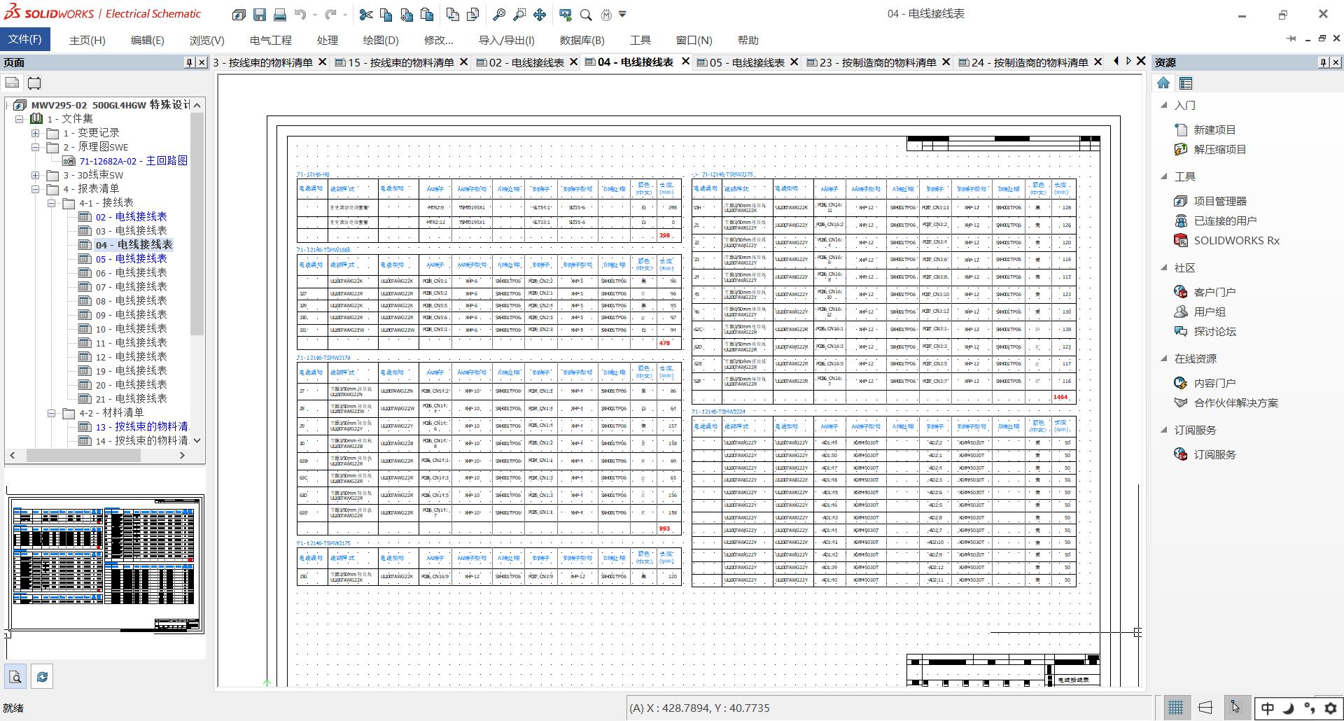Toggle snap-to-grid cursor button
This screenshot has width=1344, height=721.
pyautogui.click(x=1235, y=708)
